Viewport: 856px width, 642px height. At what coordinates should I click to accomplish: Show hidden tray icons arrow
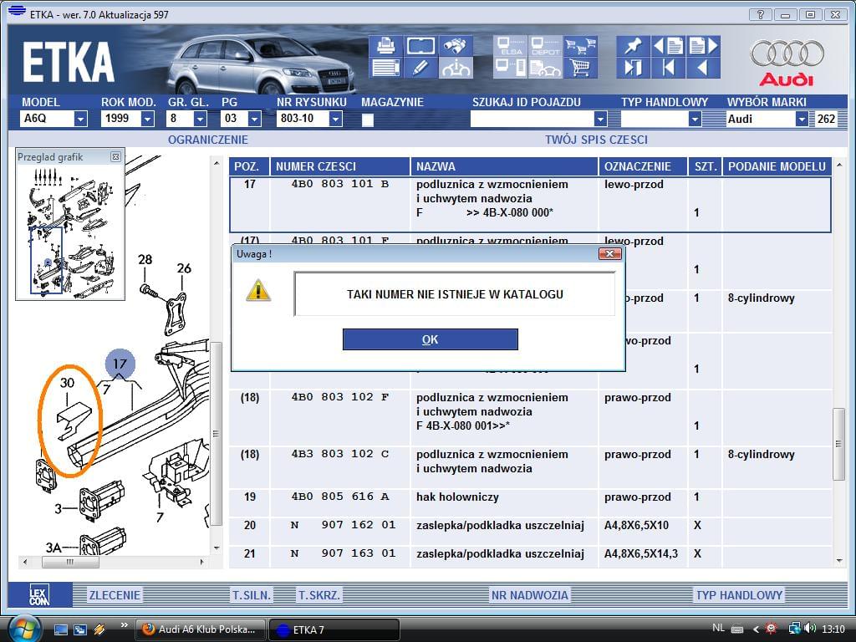(x=756, y=629)
